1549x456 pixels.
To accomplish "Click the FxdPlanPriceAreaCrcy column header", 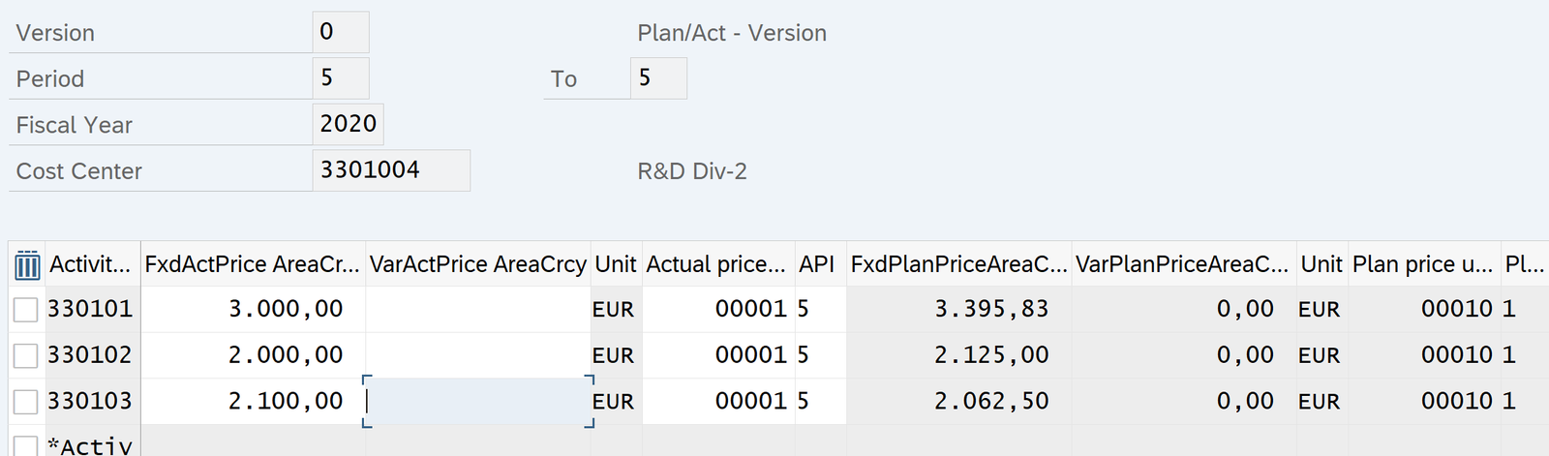I will click(957, 264).
